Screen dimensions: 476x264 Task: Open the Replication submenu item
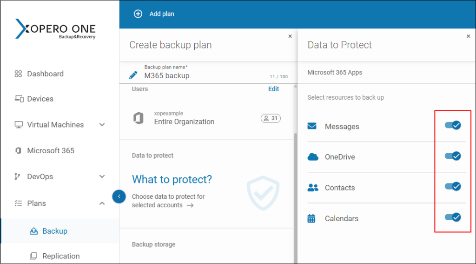coord(61,256)
